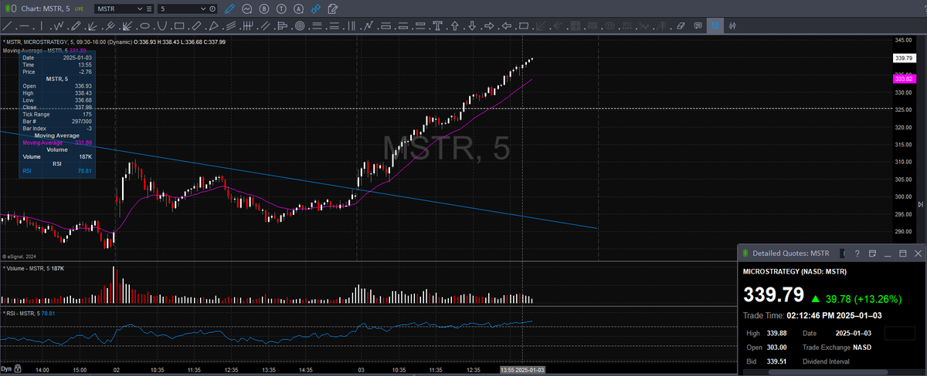The height and width of the screenshot is (376, 927).
Task: Click the circled B icon
Action: point(264,8)
